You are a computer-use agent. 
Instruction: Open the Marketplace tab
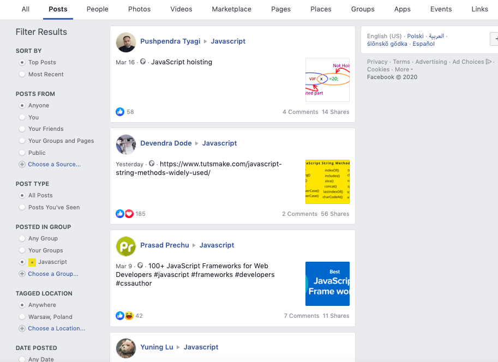pos(231,9)
